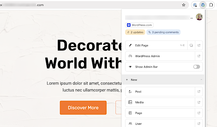Toggle the Show Admin Bar switch
Image resolution: width=217 pixels, height=127 pixels.
click(x=197, y=67)
